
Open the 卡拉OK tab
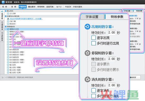[68, 7]
